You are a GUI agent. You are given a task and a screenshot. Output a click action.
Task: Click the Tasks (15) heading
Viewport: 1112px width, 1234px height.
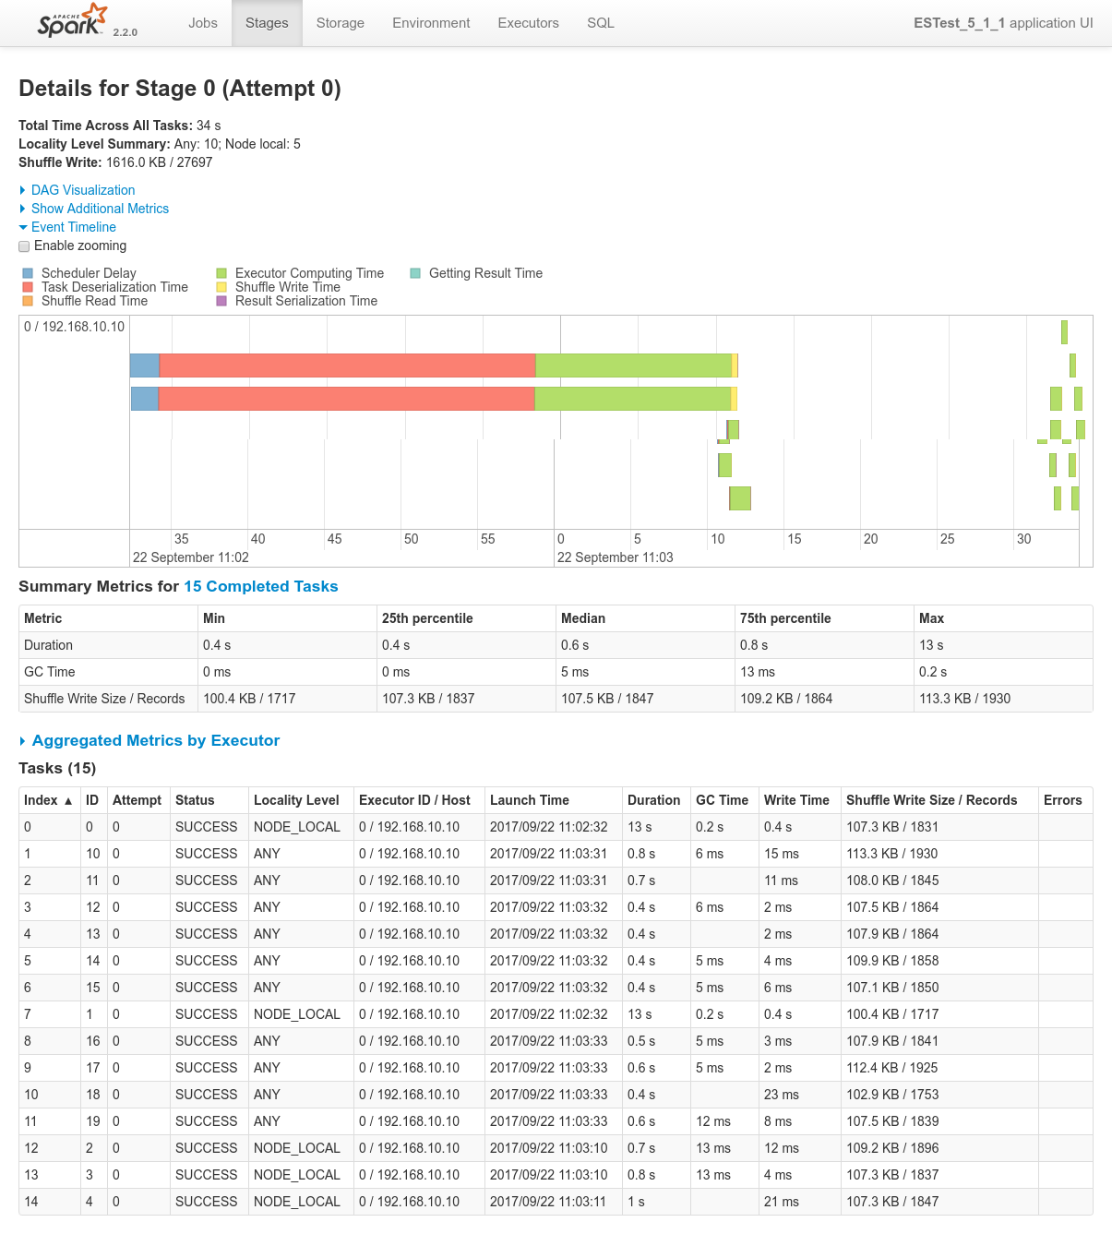(x=57, y=768)
